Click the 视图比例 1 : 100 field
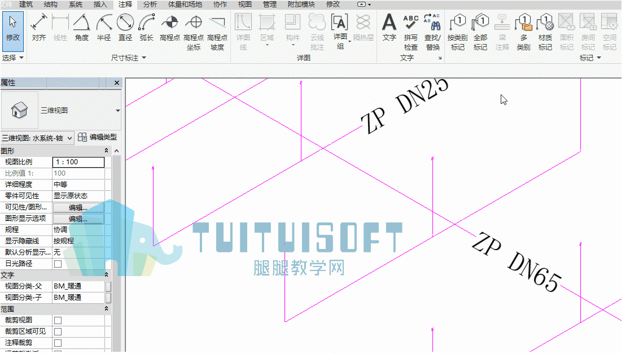Image resolution: width=622 pixels, height=354 pixels. [x=78, y=162]
